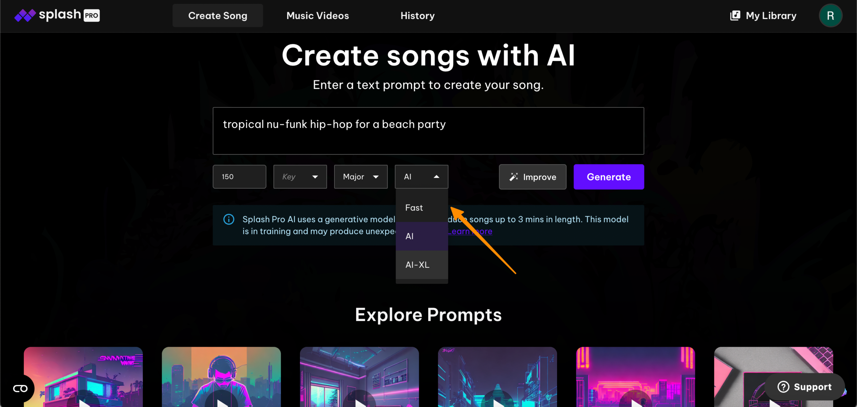The width and height of the screenshot is (857, 407).
Task: Open the My Library music icon
Action: pyautogui.click(x=735, y=15)
